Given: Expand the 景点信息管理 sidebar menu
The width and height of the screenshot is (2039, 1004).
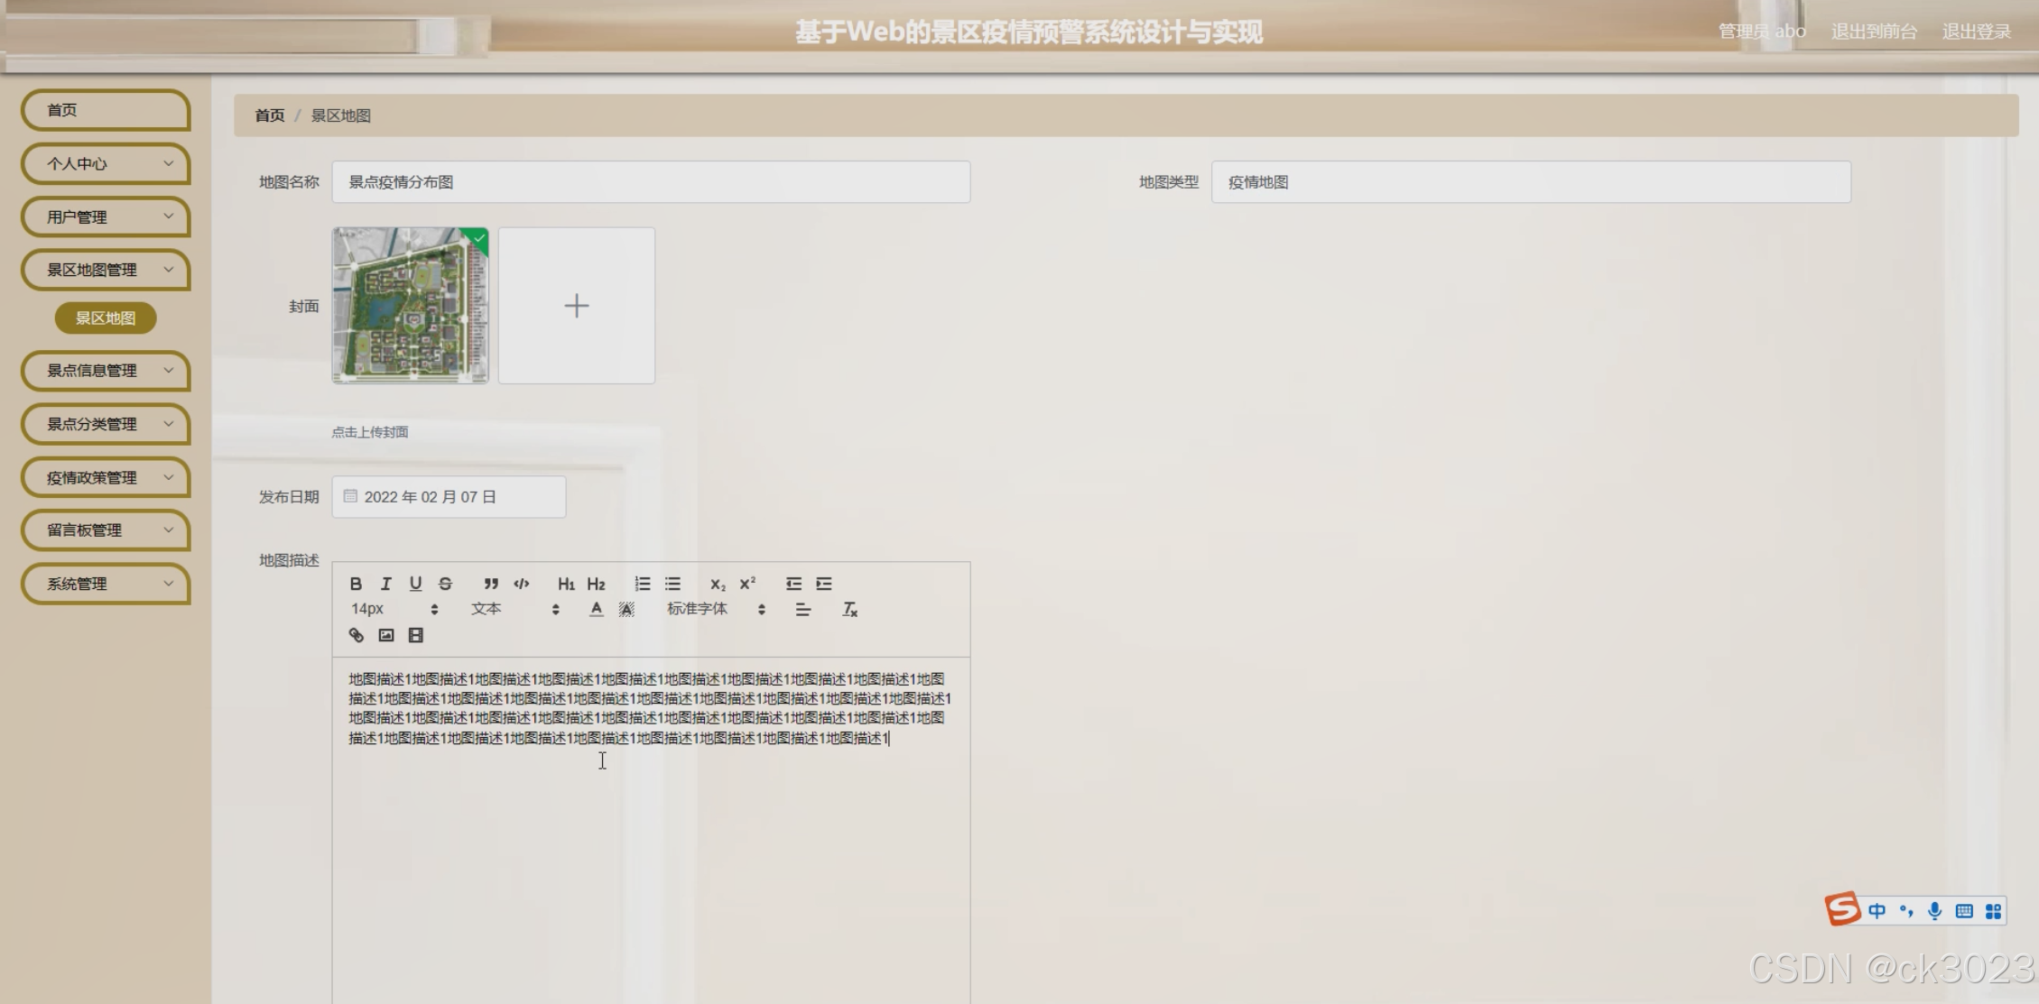Looking at the screenshot, I should [x=106, y=371].
